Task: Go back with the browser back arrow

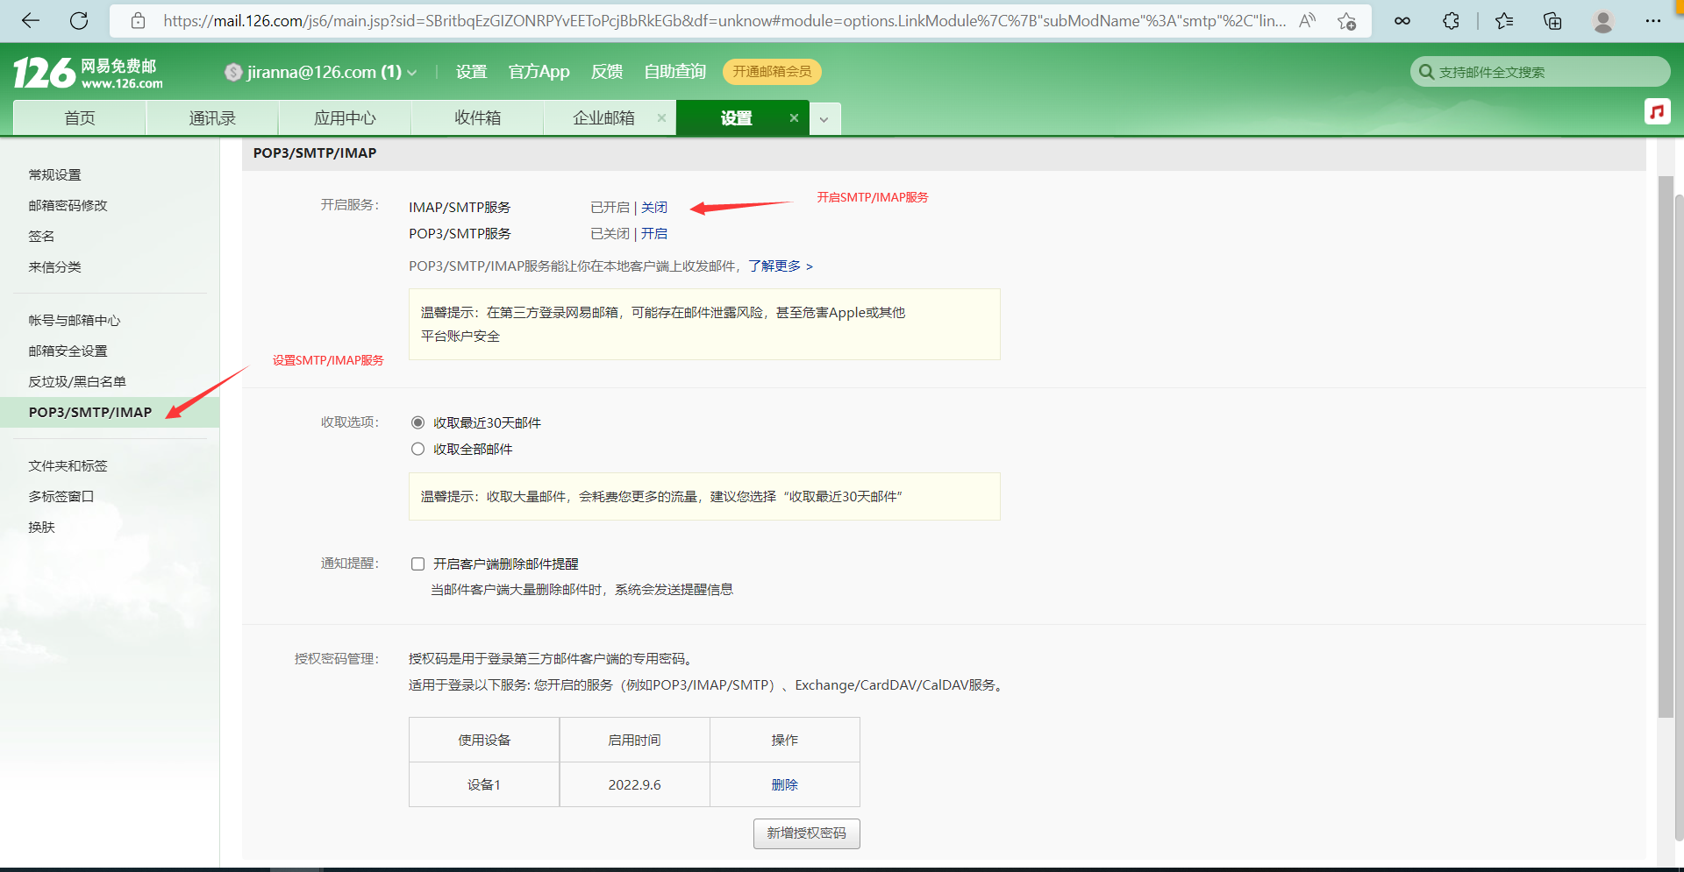Action: pos(31,20)
